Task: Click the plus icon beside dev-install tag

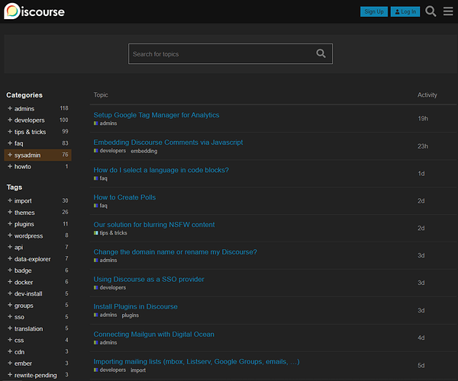Action: pyautogui.click(x=10, y=293)
